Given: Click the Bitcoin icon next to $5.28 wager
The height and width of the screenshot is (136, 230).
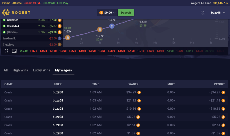Looking at the screenshot, I should (x=138, y=117).
